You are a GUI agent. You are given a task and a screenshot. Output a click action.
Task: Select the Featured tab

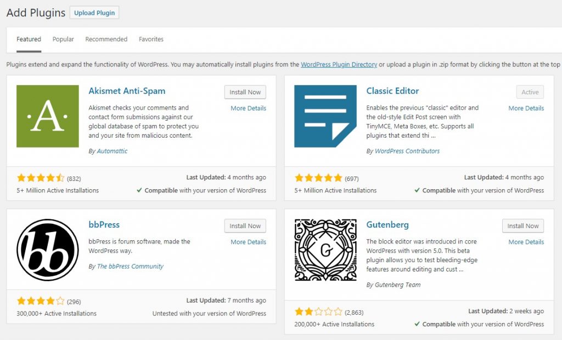(29, 39)
